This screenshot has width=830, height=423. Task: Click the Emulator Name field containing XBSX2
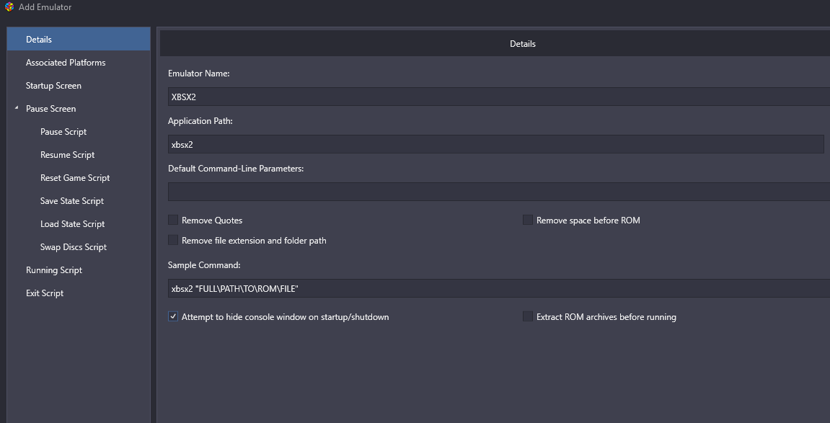[498, 97]
